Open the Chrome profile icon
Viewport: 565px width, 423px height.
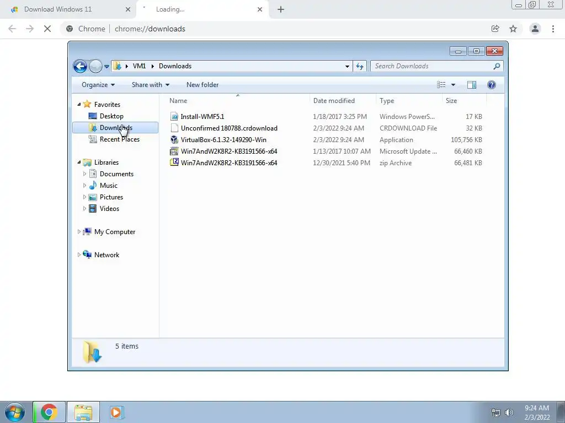535,29
